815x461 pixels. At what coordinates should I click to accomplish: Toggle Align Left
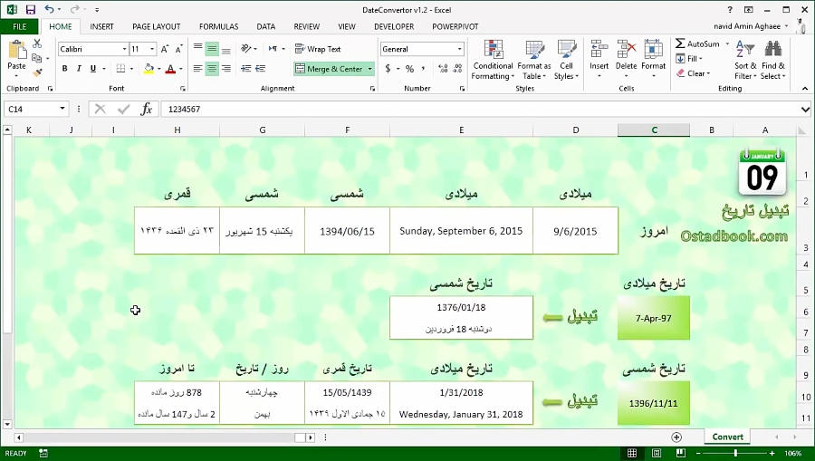197,69
